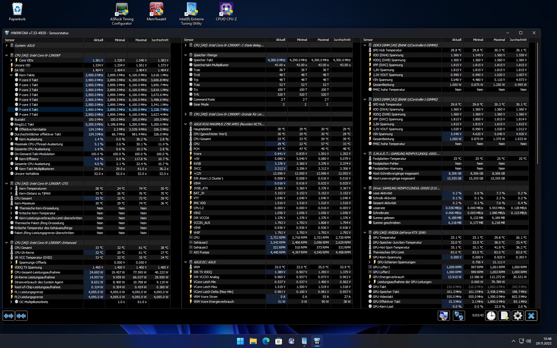Collapse the DTS sensor group

[6, 184]
